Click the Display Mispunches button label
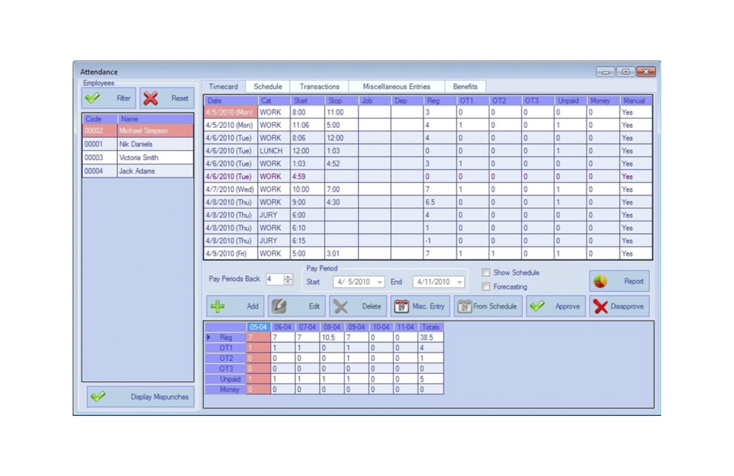 point(160,397)
